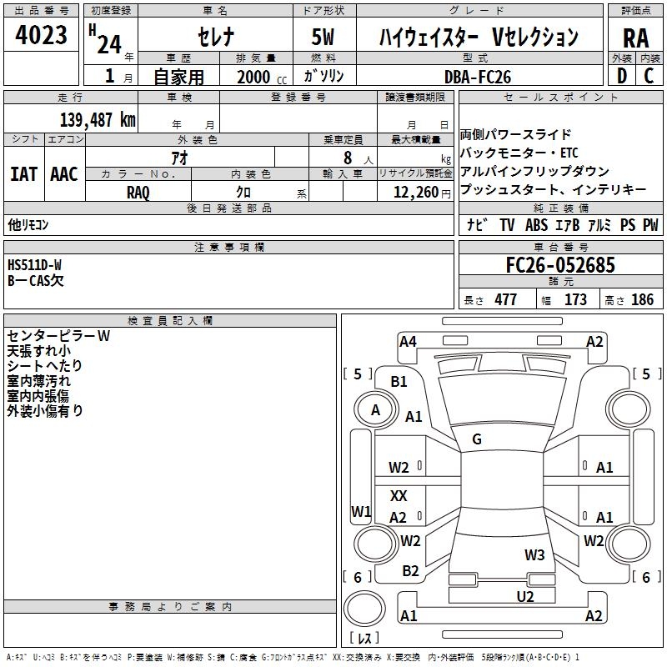The image size is (667, 667).
Task: Click inspector note 室内内張傷
Action: tap(38, 395)
